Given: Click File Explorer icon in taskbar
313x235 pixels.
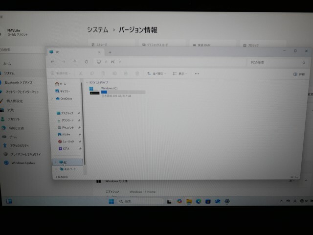Looking at the screenshot, I should point(189,201).
